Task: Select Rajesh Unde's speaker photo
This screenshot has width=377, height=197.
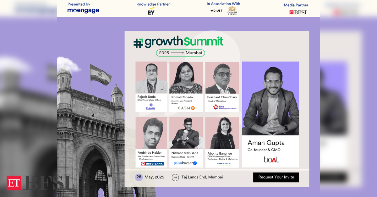Action: (151, 77)
